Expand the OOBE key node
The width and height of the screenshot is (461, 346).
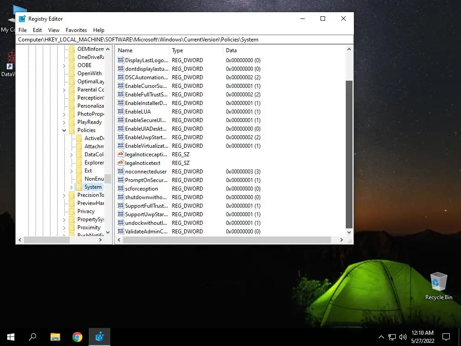64,65
